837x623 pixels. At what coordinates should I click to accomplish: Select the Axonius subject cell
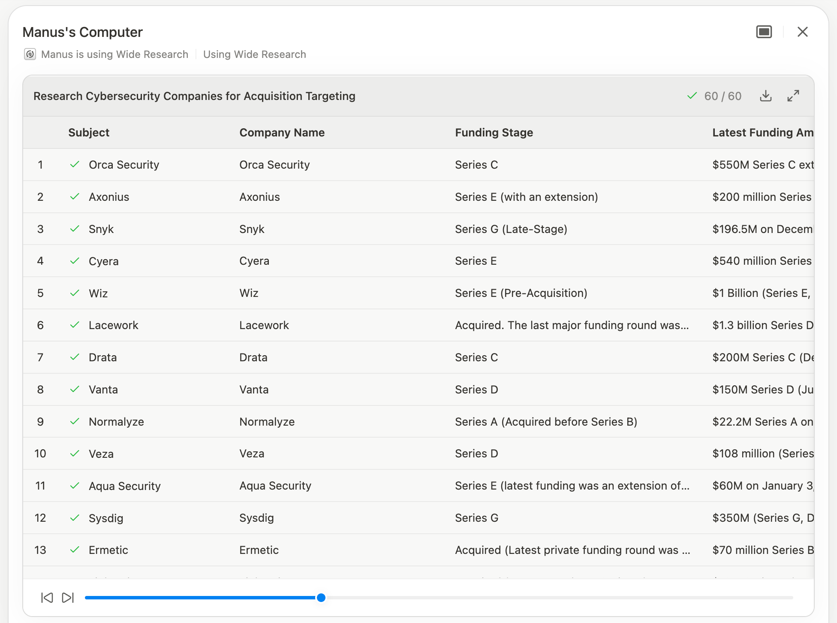[109, 197]
